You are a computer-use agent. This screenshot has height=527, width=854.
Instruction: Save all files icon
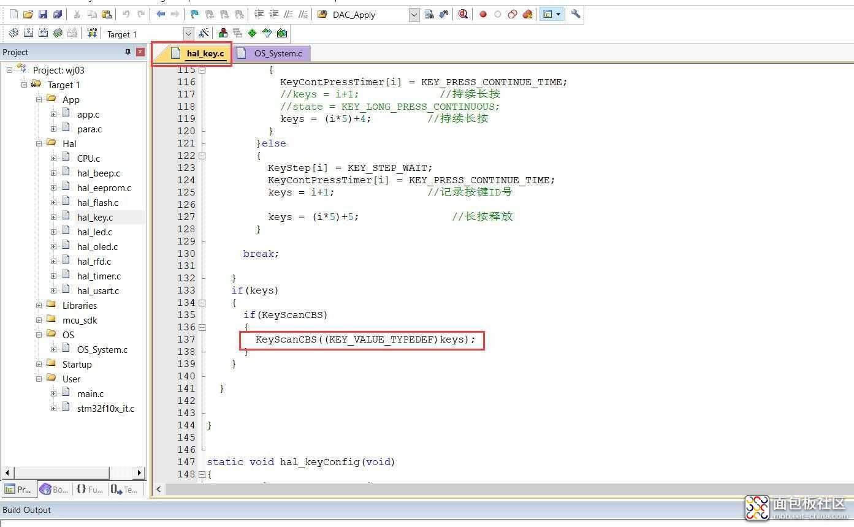pyautogui.click(x=58, y=14)
